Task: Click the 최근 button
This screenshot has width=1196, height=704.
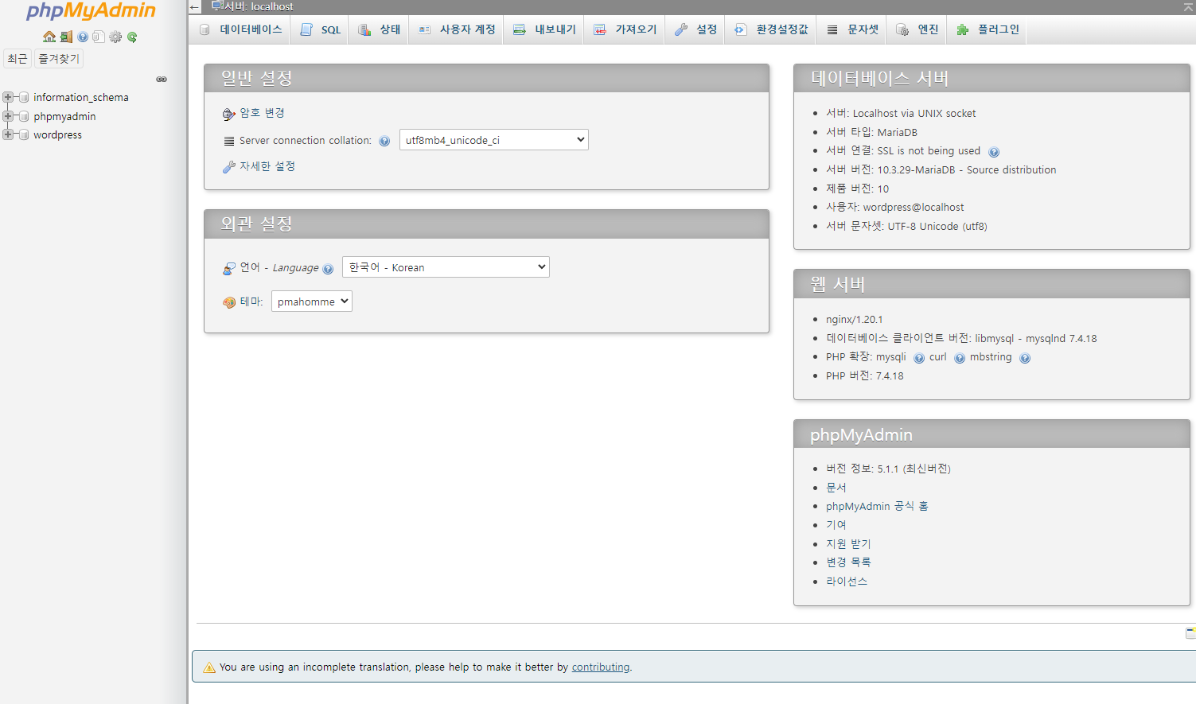Action: pos(18,59)
